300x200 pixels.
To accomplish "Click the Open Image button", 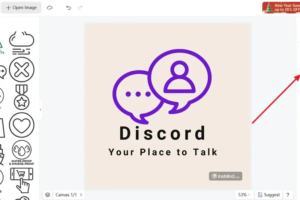I will (21, 8).
